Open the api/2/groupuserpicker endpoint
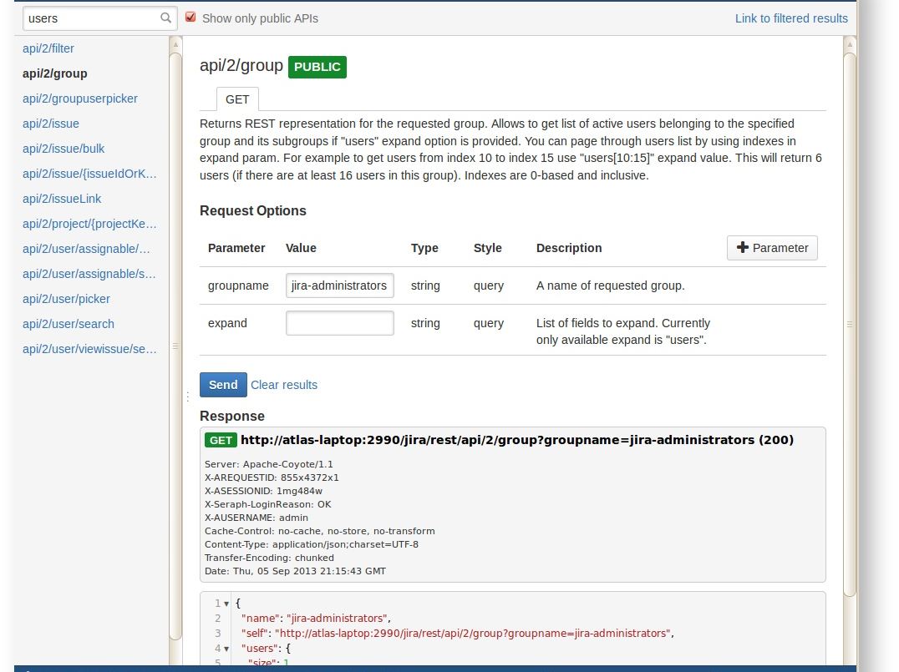 tap(79, 99)
